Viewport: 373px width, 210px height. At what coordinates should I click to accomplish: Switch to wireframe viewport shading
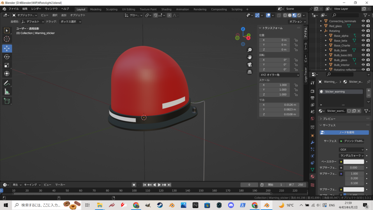pos(285,15)
